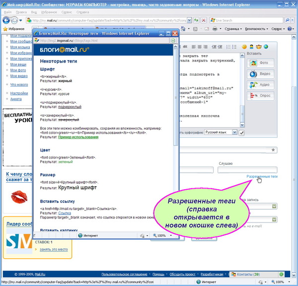298x286 pixels.
Task: Insert a photo with Фото button
Action: coord(261,63)
